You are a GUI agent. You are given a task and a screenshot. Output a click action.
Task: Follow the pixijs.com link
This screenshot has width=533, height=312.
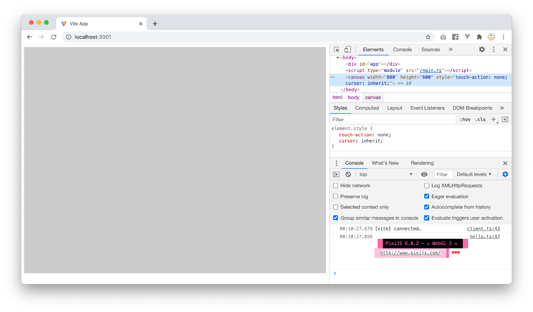point(410,253)
